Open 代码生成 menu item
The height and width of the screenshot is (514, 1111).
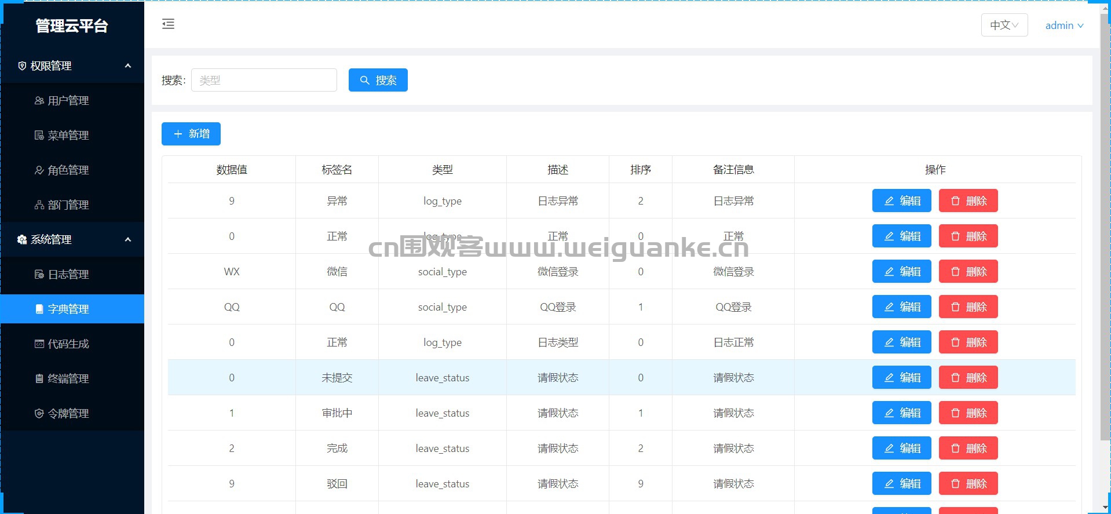point(72,344)
